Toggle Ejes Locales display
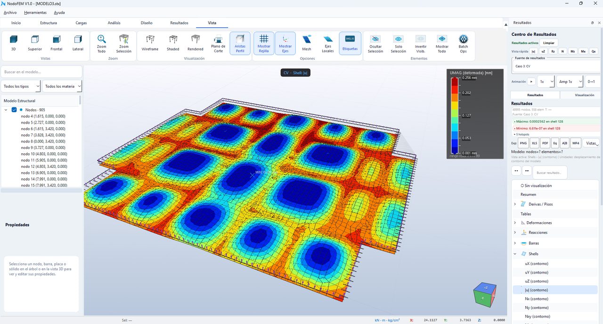Image resolution: width=603 pixels, height=324 pixels. (328, 43)
